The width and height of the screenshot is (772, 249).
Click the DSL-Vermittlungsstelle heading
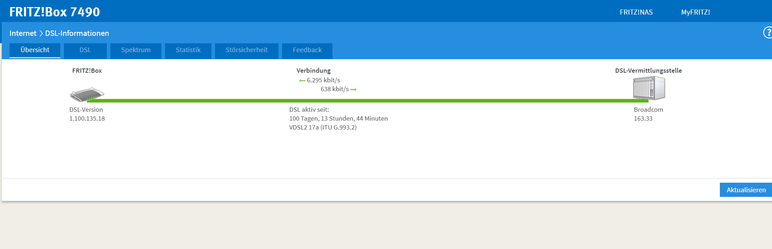pyautogui.click(x=649, y=71)
